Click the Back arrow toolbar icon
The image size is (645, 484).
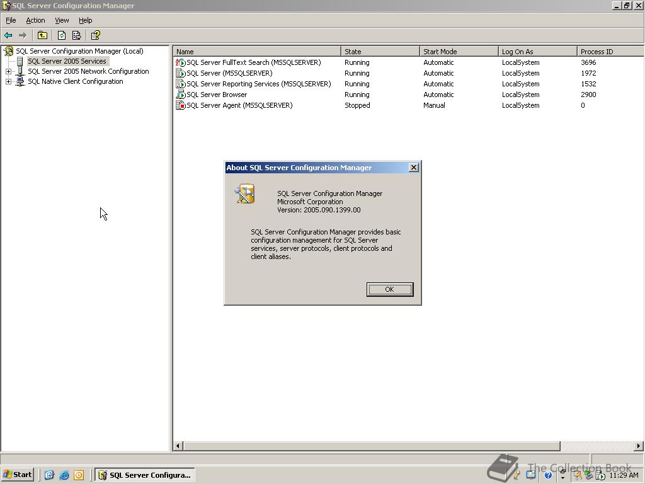(8, 35)
